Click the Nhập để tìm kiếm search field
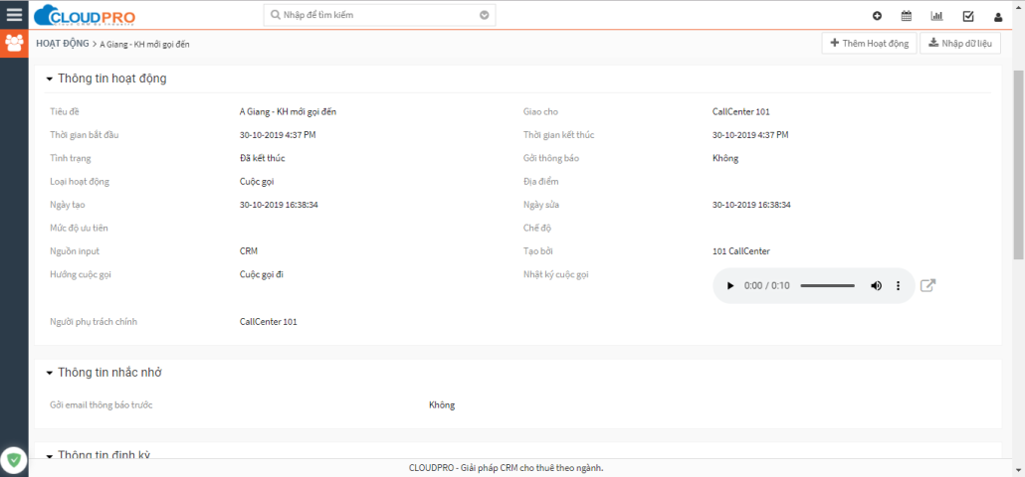 pyautogui.click(x=378, y=16)
